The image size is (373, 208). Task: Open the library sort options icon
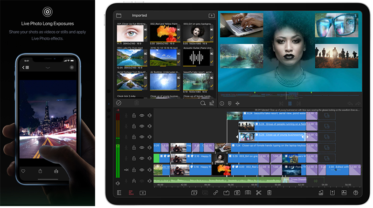[x=212, y=103]
